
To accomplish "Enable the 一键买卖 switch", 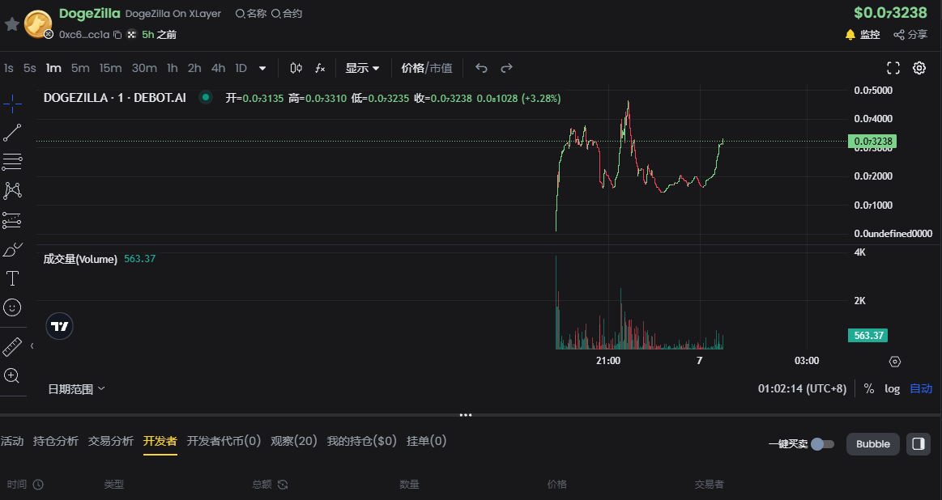I will (822, 444).
